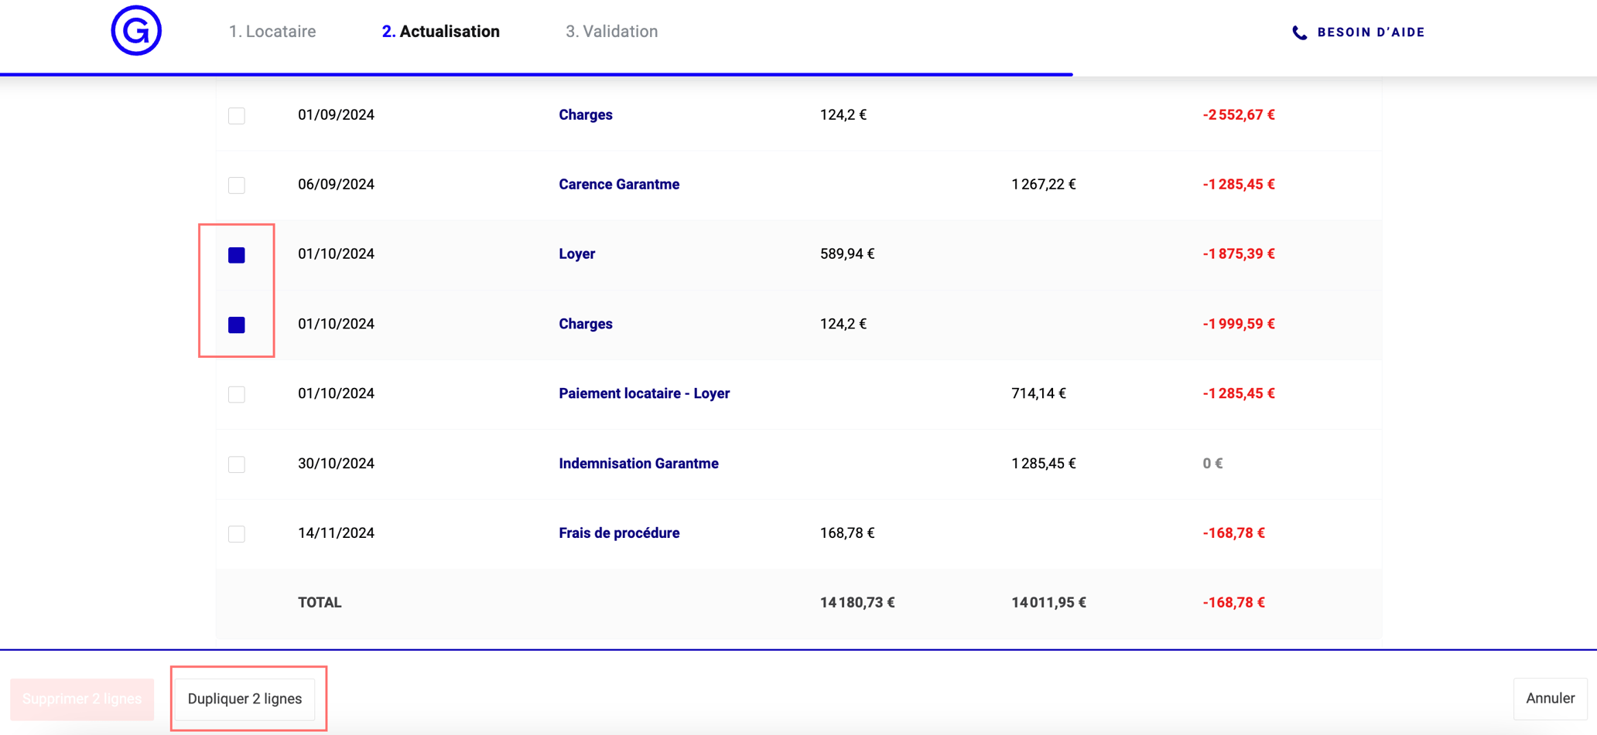1597x735 pixels.
Task: Select the Paiement locataire - Loyer checkbox
Action: pyautogui.click(x=237, y=395)
